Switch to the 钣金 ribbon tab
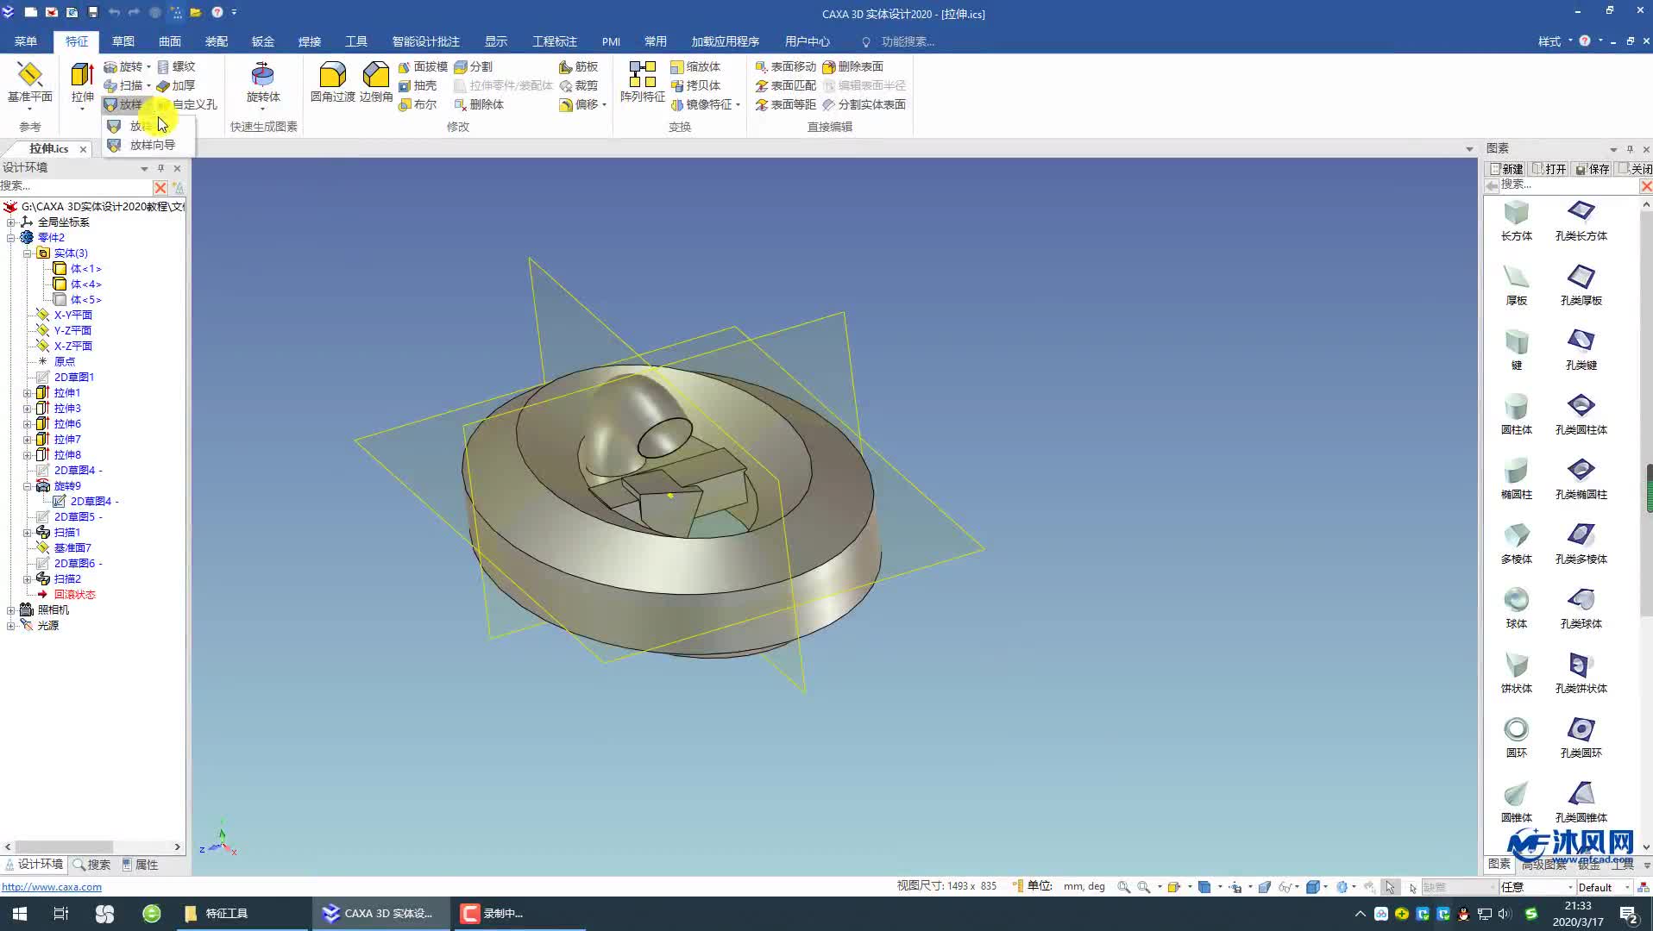 point(263,41)
